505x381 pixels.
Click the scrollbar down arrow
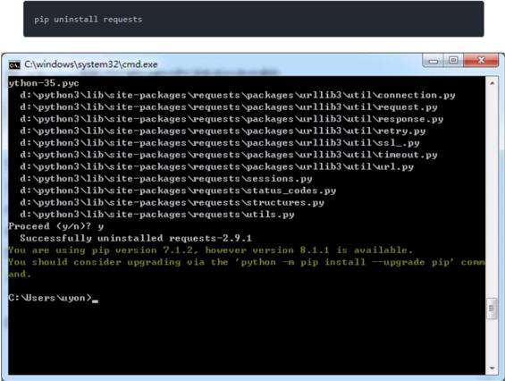pyautogui.click(x=492, y=368)
